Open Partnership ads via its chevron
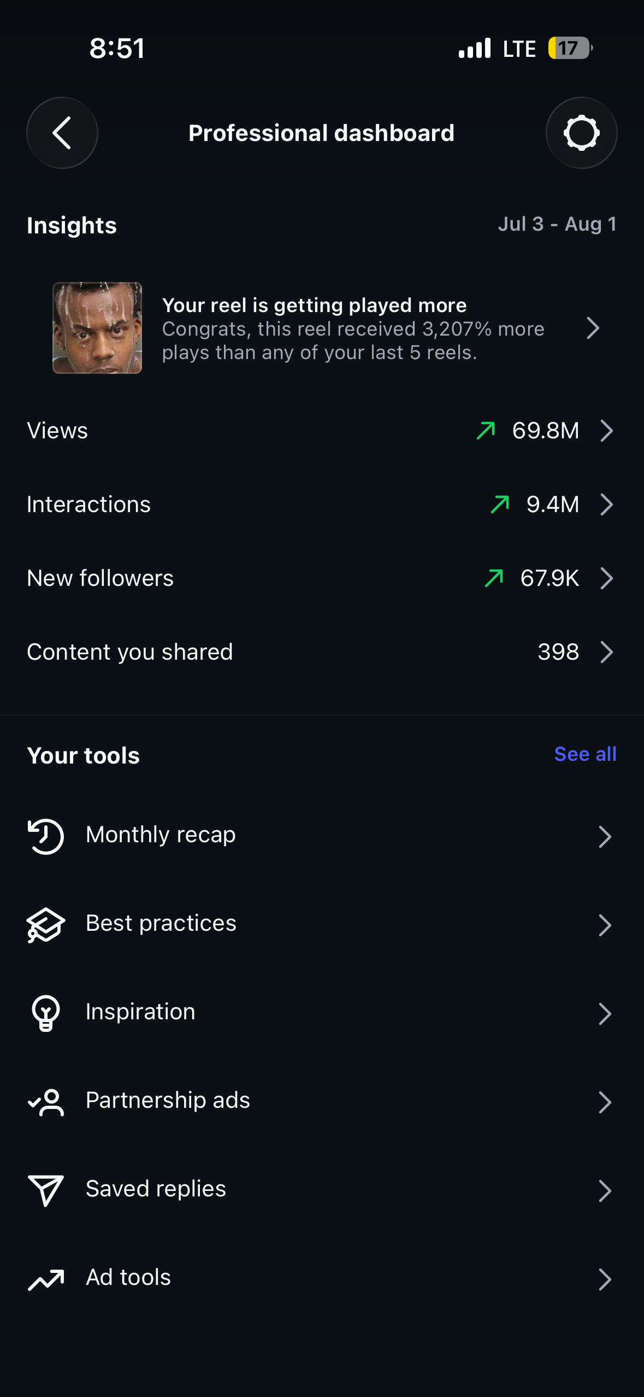The width and height of the screenshot is (644, 1397). pyautogui.click(x=605, y=1102)
